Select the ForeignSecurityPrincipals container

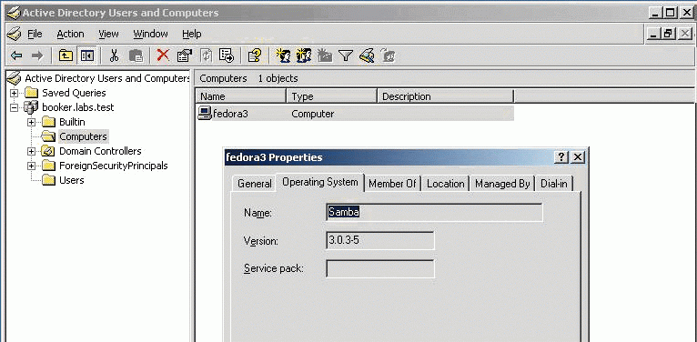pyautogui.click(x=114, y=166)
